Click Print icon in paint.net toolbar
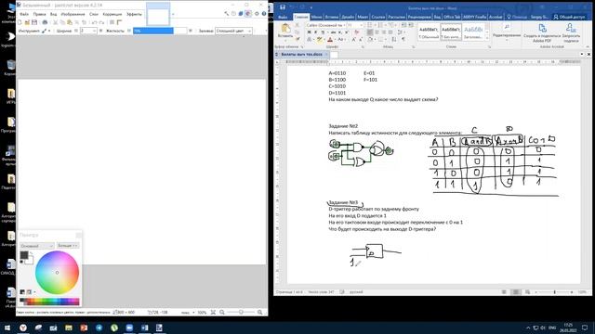The height and width of the screenshot is (334, 595). coord(45,22)
